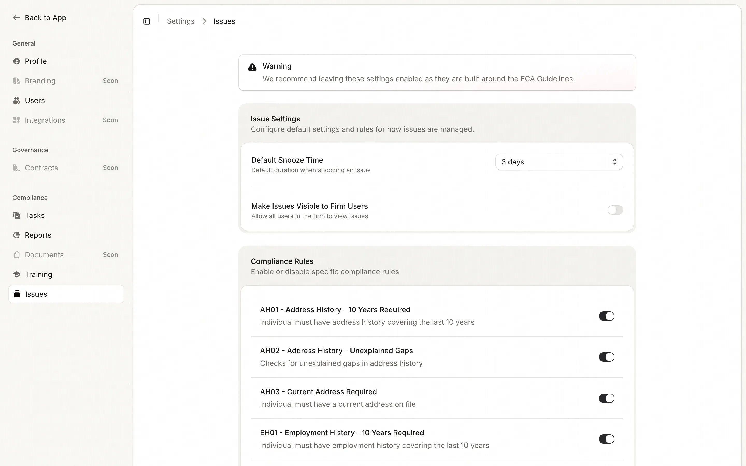
Task: Select the Contracts icon under Governance
Action: coord(16,168)
